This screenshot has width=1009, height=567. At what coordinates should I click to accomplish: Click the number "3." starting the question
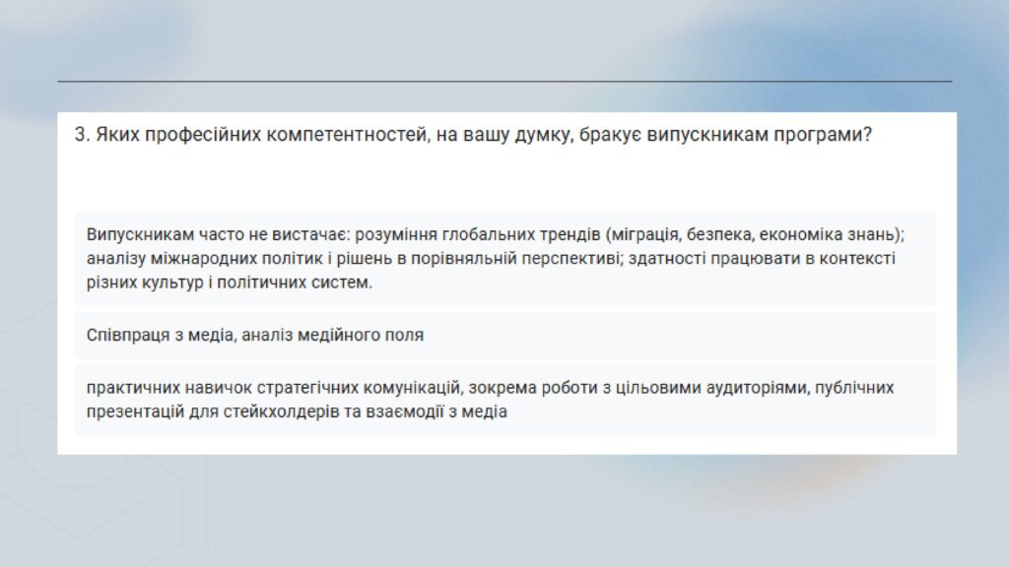point(82,136)
